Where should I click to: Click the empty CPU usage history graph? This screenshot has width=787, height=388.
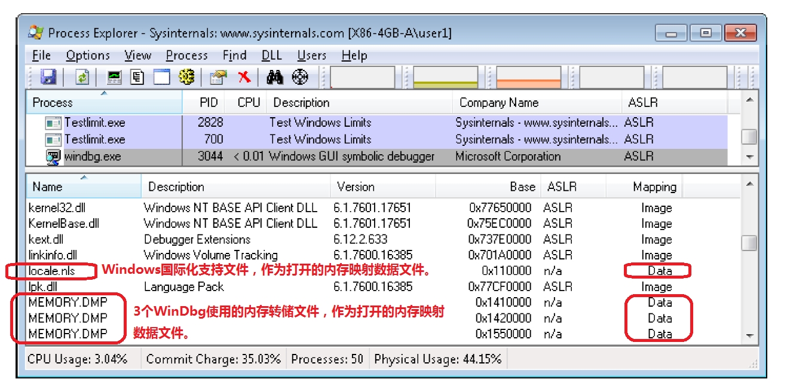(x=363, y=77)
